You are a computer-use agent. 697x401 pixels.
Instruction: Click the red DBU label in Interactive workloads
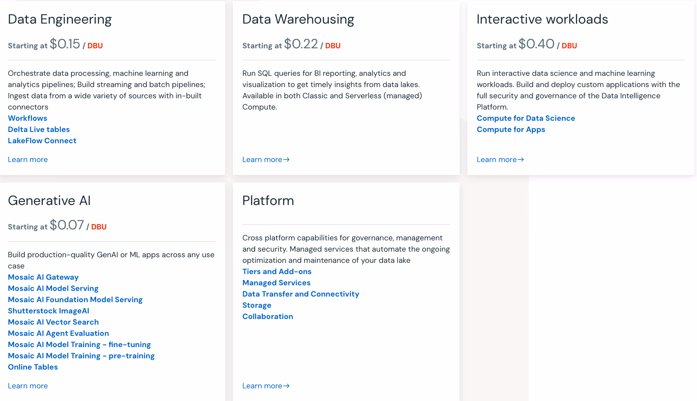[569, 46]
